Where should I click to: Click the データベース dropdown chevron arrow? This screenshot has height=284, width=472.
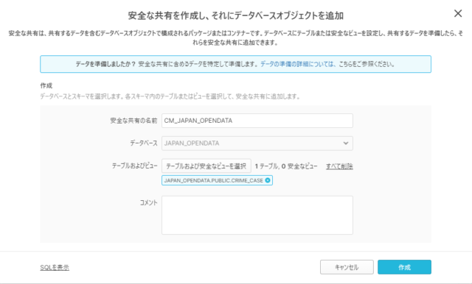tap(346, 143)
